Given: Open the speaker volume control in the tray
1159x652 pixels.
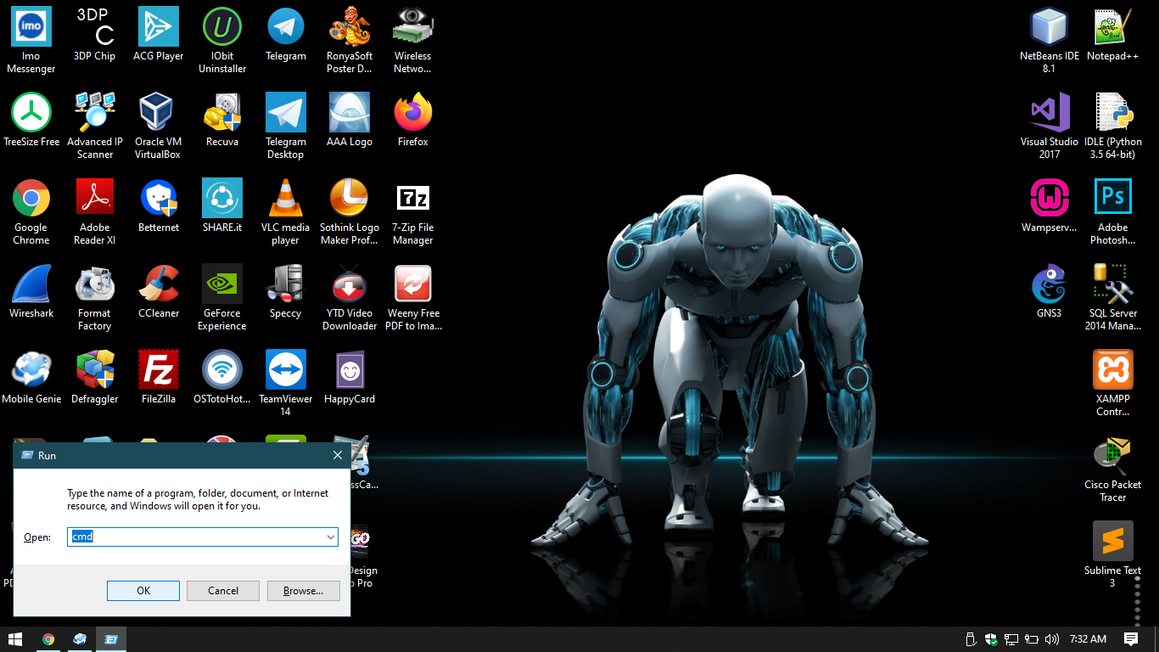Looking at the screenshot, I should tap(1052, 638).
